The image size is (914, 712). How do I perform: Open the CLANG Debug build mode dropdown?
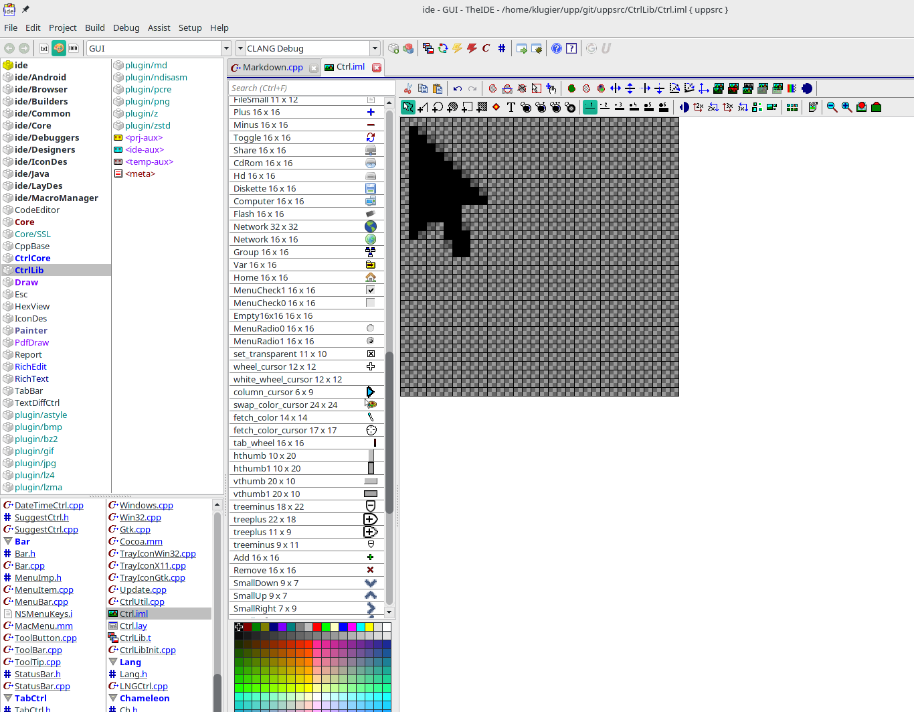pyautogui.click(x=375, y=48)
